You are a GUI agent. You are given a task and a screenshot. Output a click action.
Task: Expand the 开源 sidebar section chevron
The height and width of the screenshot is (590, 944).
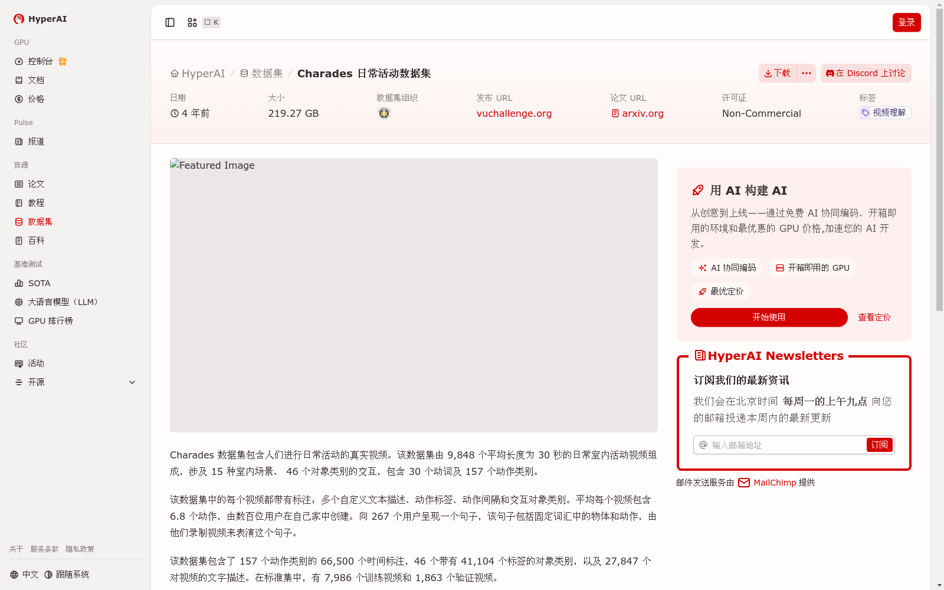[x=132, y=382]
